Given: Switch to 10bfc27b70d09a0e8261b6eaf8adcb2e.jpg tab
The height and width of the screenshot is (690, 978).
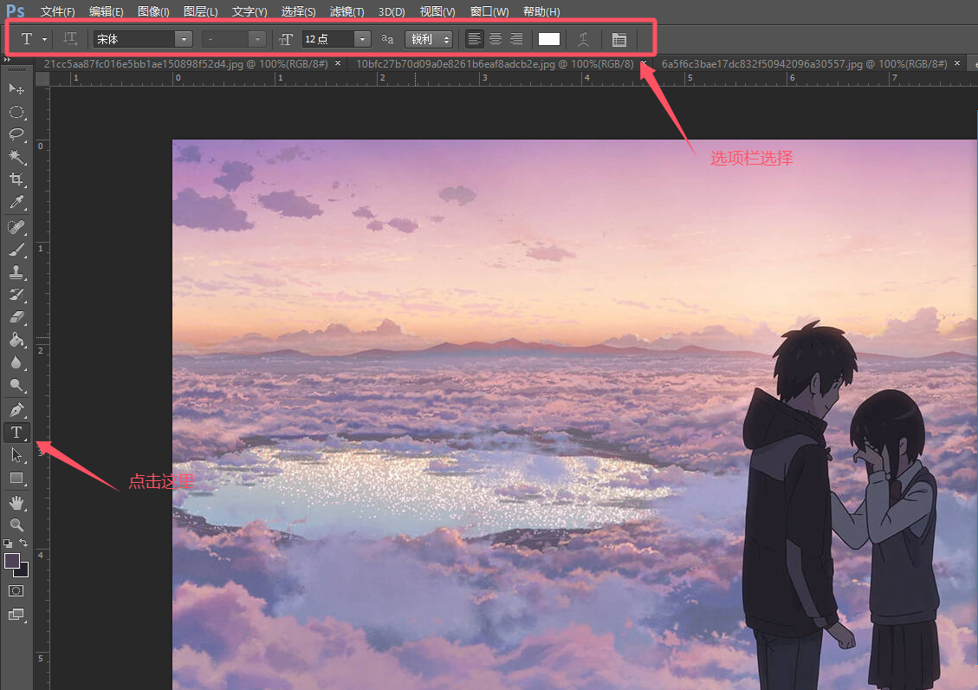Looking at the screenshot, I should pyautogui.click(x=495, y=63).
